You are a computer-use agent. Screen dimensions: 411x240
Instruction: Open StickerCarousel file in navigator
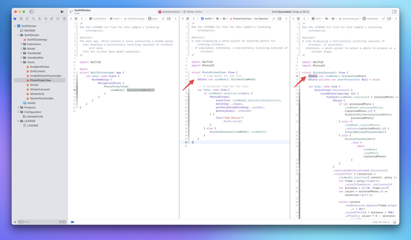[39, 90]
